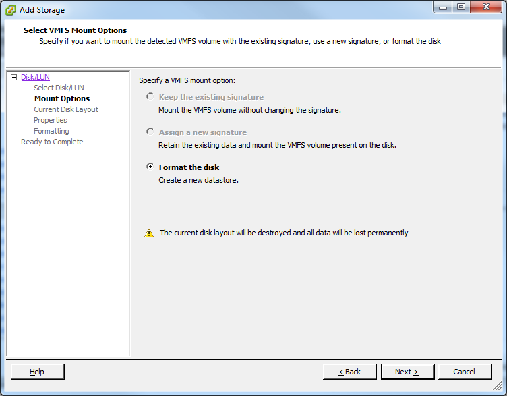507x396 pixels.
Task: Close the Add Storage dialog
Action: (486, 7)
